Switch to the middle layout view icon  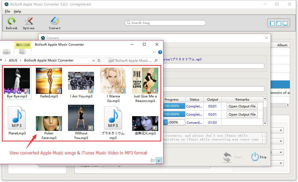pos(279,23)
